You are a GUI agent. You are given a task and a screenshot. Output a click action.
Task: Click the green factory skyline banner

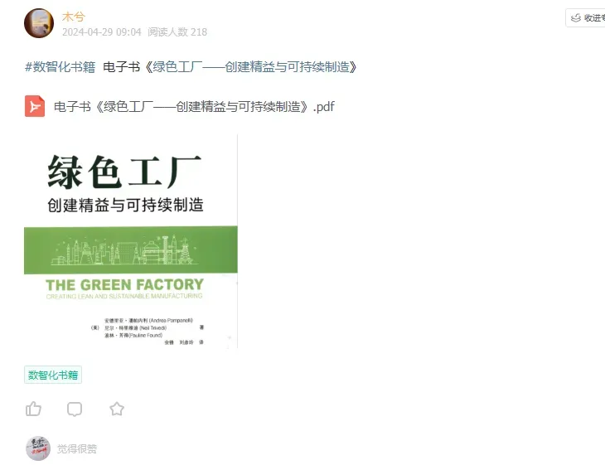click(x=131, y=250)
